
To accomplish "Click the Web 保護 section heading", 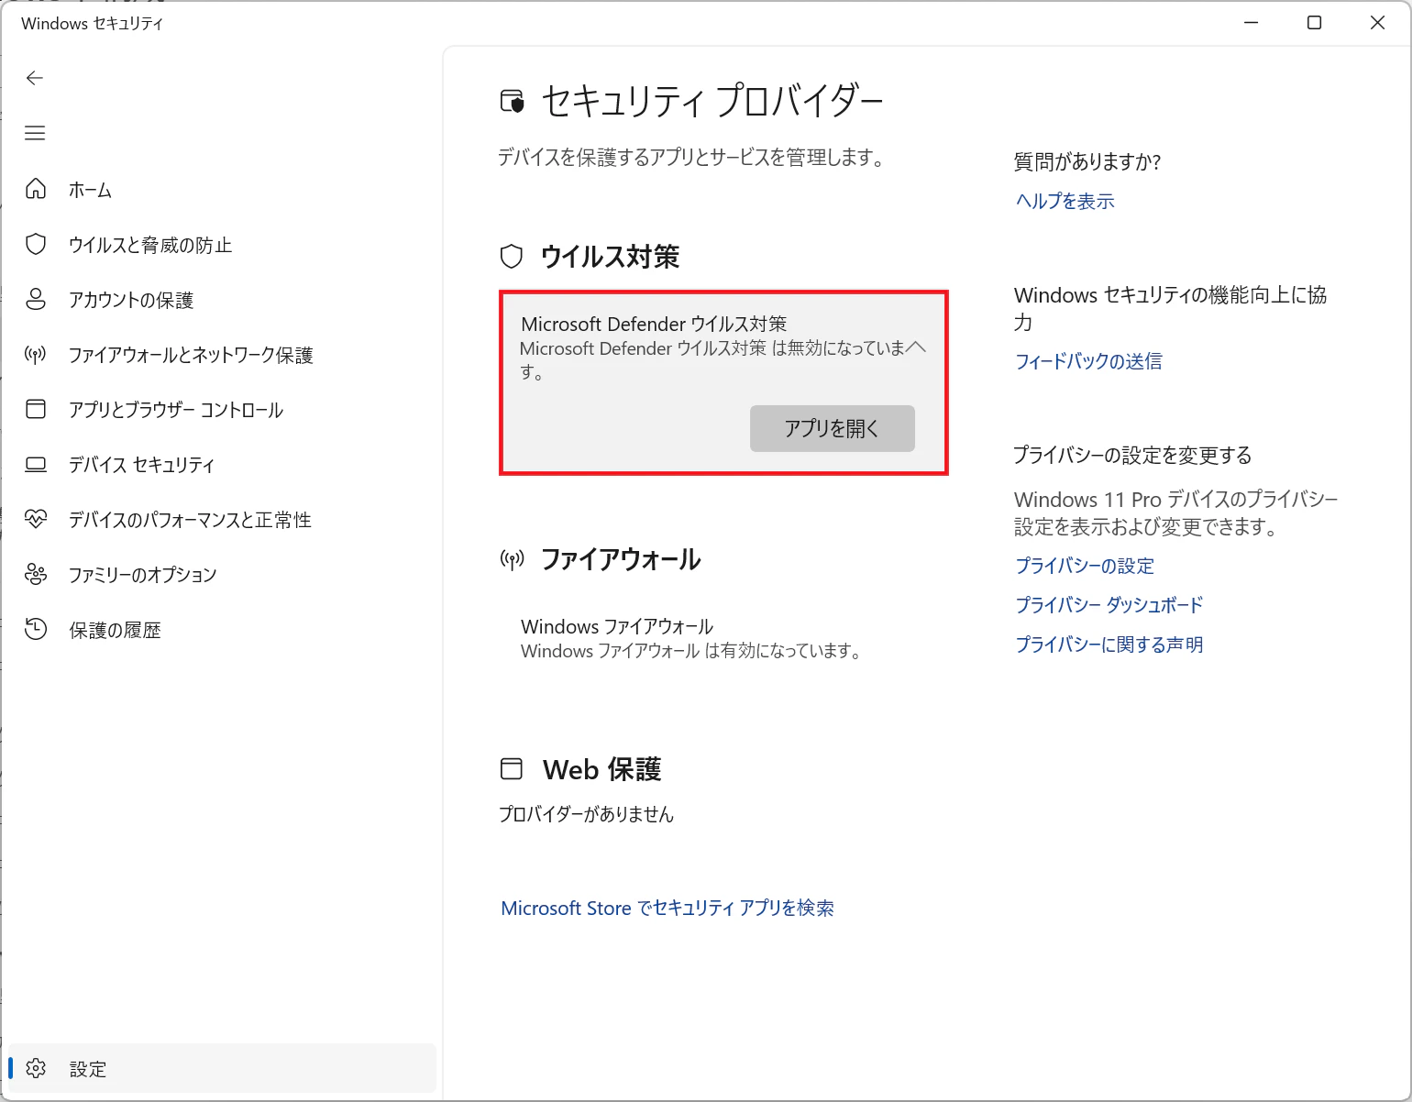I will coord(601,769).
